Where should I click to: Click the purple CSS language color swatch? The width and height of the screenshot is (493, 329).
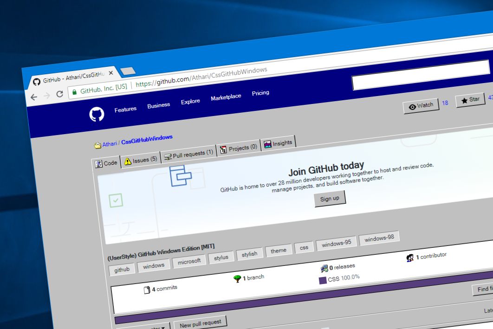pyautogui.click(x=323, y=280)
